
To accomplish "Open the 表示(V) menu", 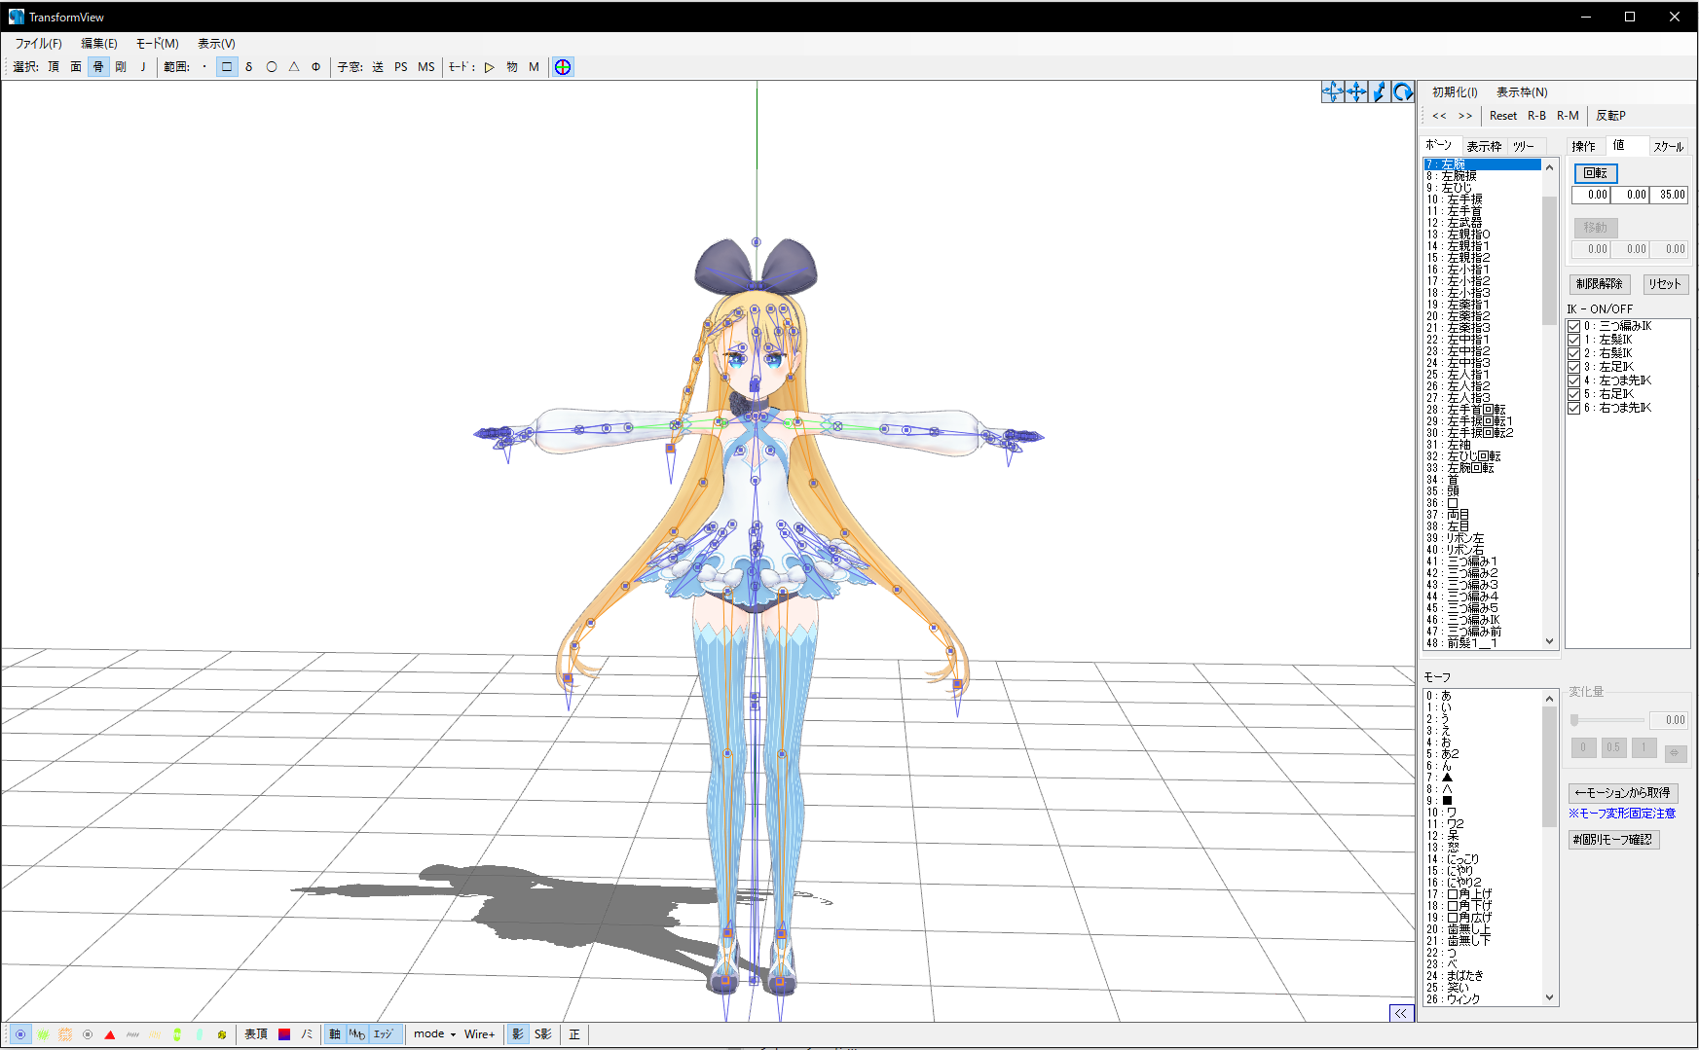I will point(216,44).
